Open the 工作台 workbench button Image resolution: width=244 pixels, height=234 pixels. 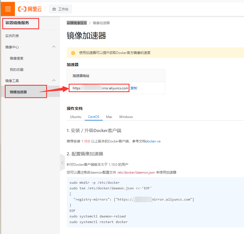(61, 9)
